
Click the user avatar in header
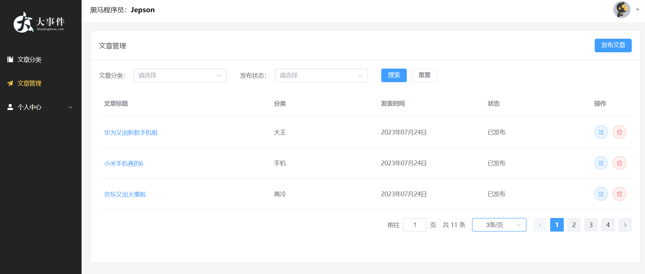622,10
